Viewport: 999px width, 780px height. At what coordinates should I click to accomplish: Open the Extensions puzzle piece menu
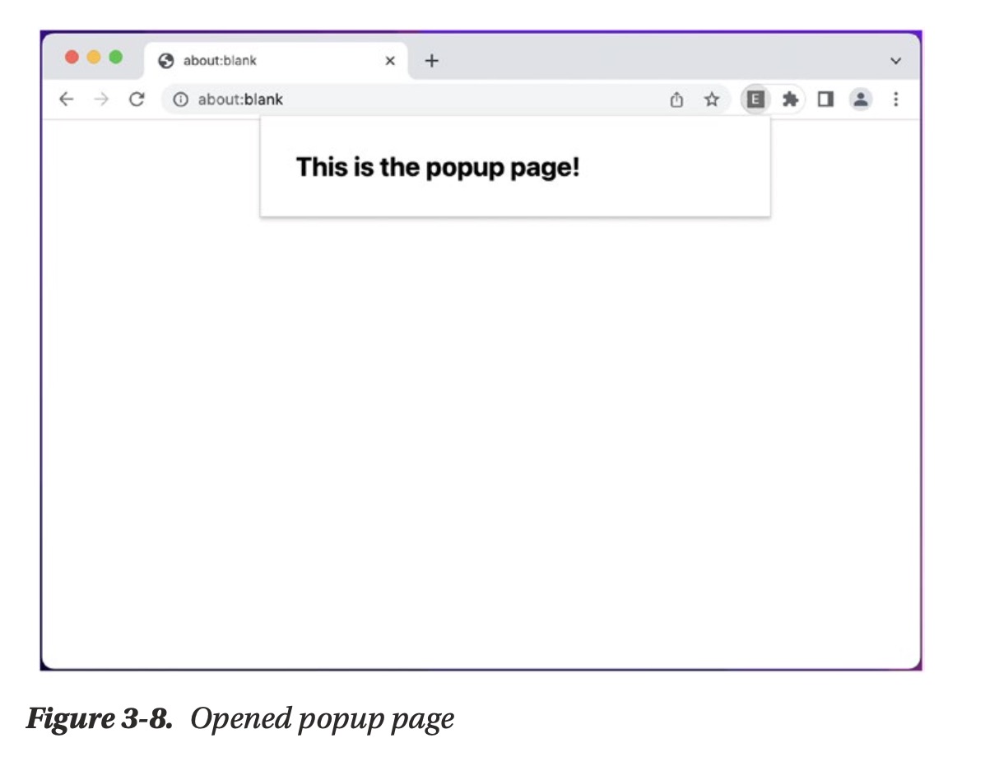pos(790,100)
